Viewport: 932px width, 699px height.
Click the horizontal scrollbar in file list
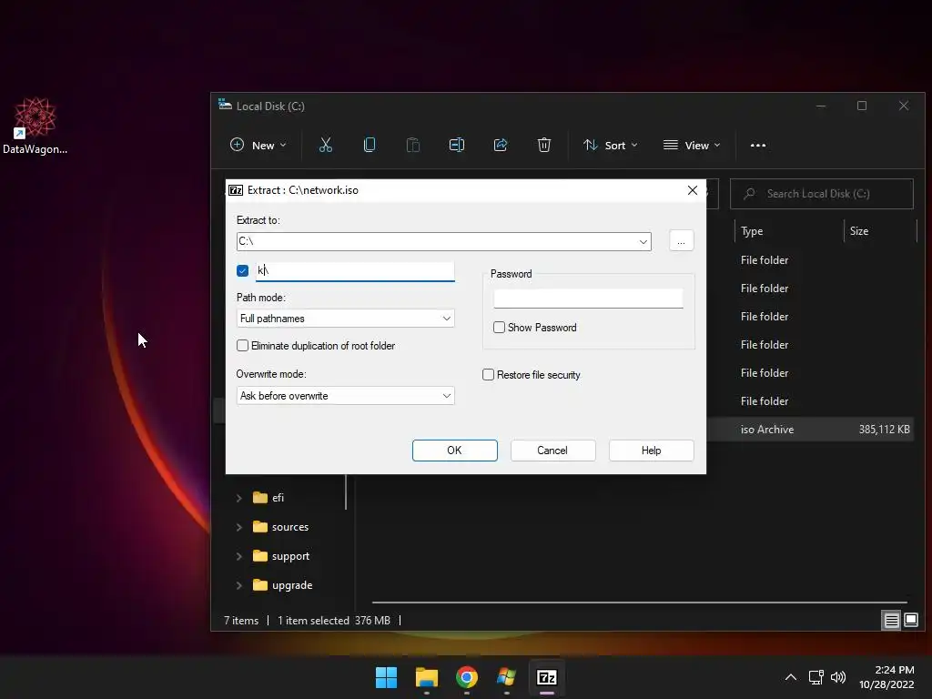(639, 603)
